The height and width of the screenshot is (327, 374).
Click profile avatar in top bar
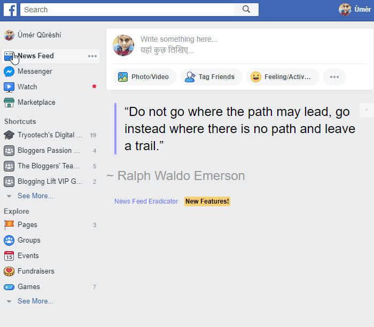(345, 10)
